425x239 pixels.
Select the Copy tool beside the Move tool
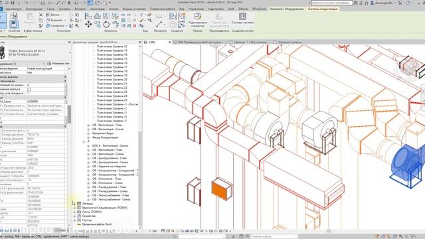(x=98, y=25)
